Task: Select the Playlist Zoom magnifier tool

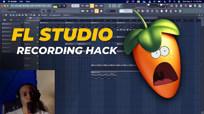Action: pos(31,15)
